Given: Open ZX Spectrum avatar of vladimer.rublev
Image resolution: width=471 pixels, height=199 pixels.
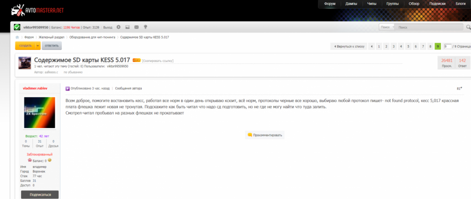Looking at the screenshot, I should [40, 112].
